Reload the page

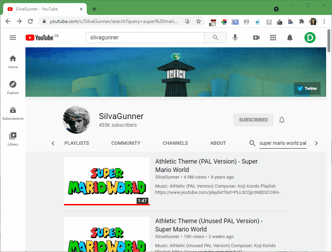[30, 21]
